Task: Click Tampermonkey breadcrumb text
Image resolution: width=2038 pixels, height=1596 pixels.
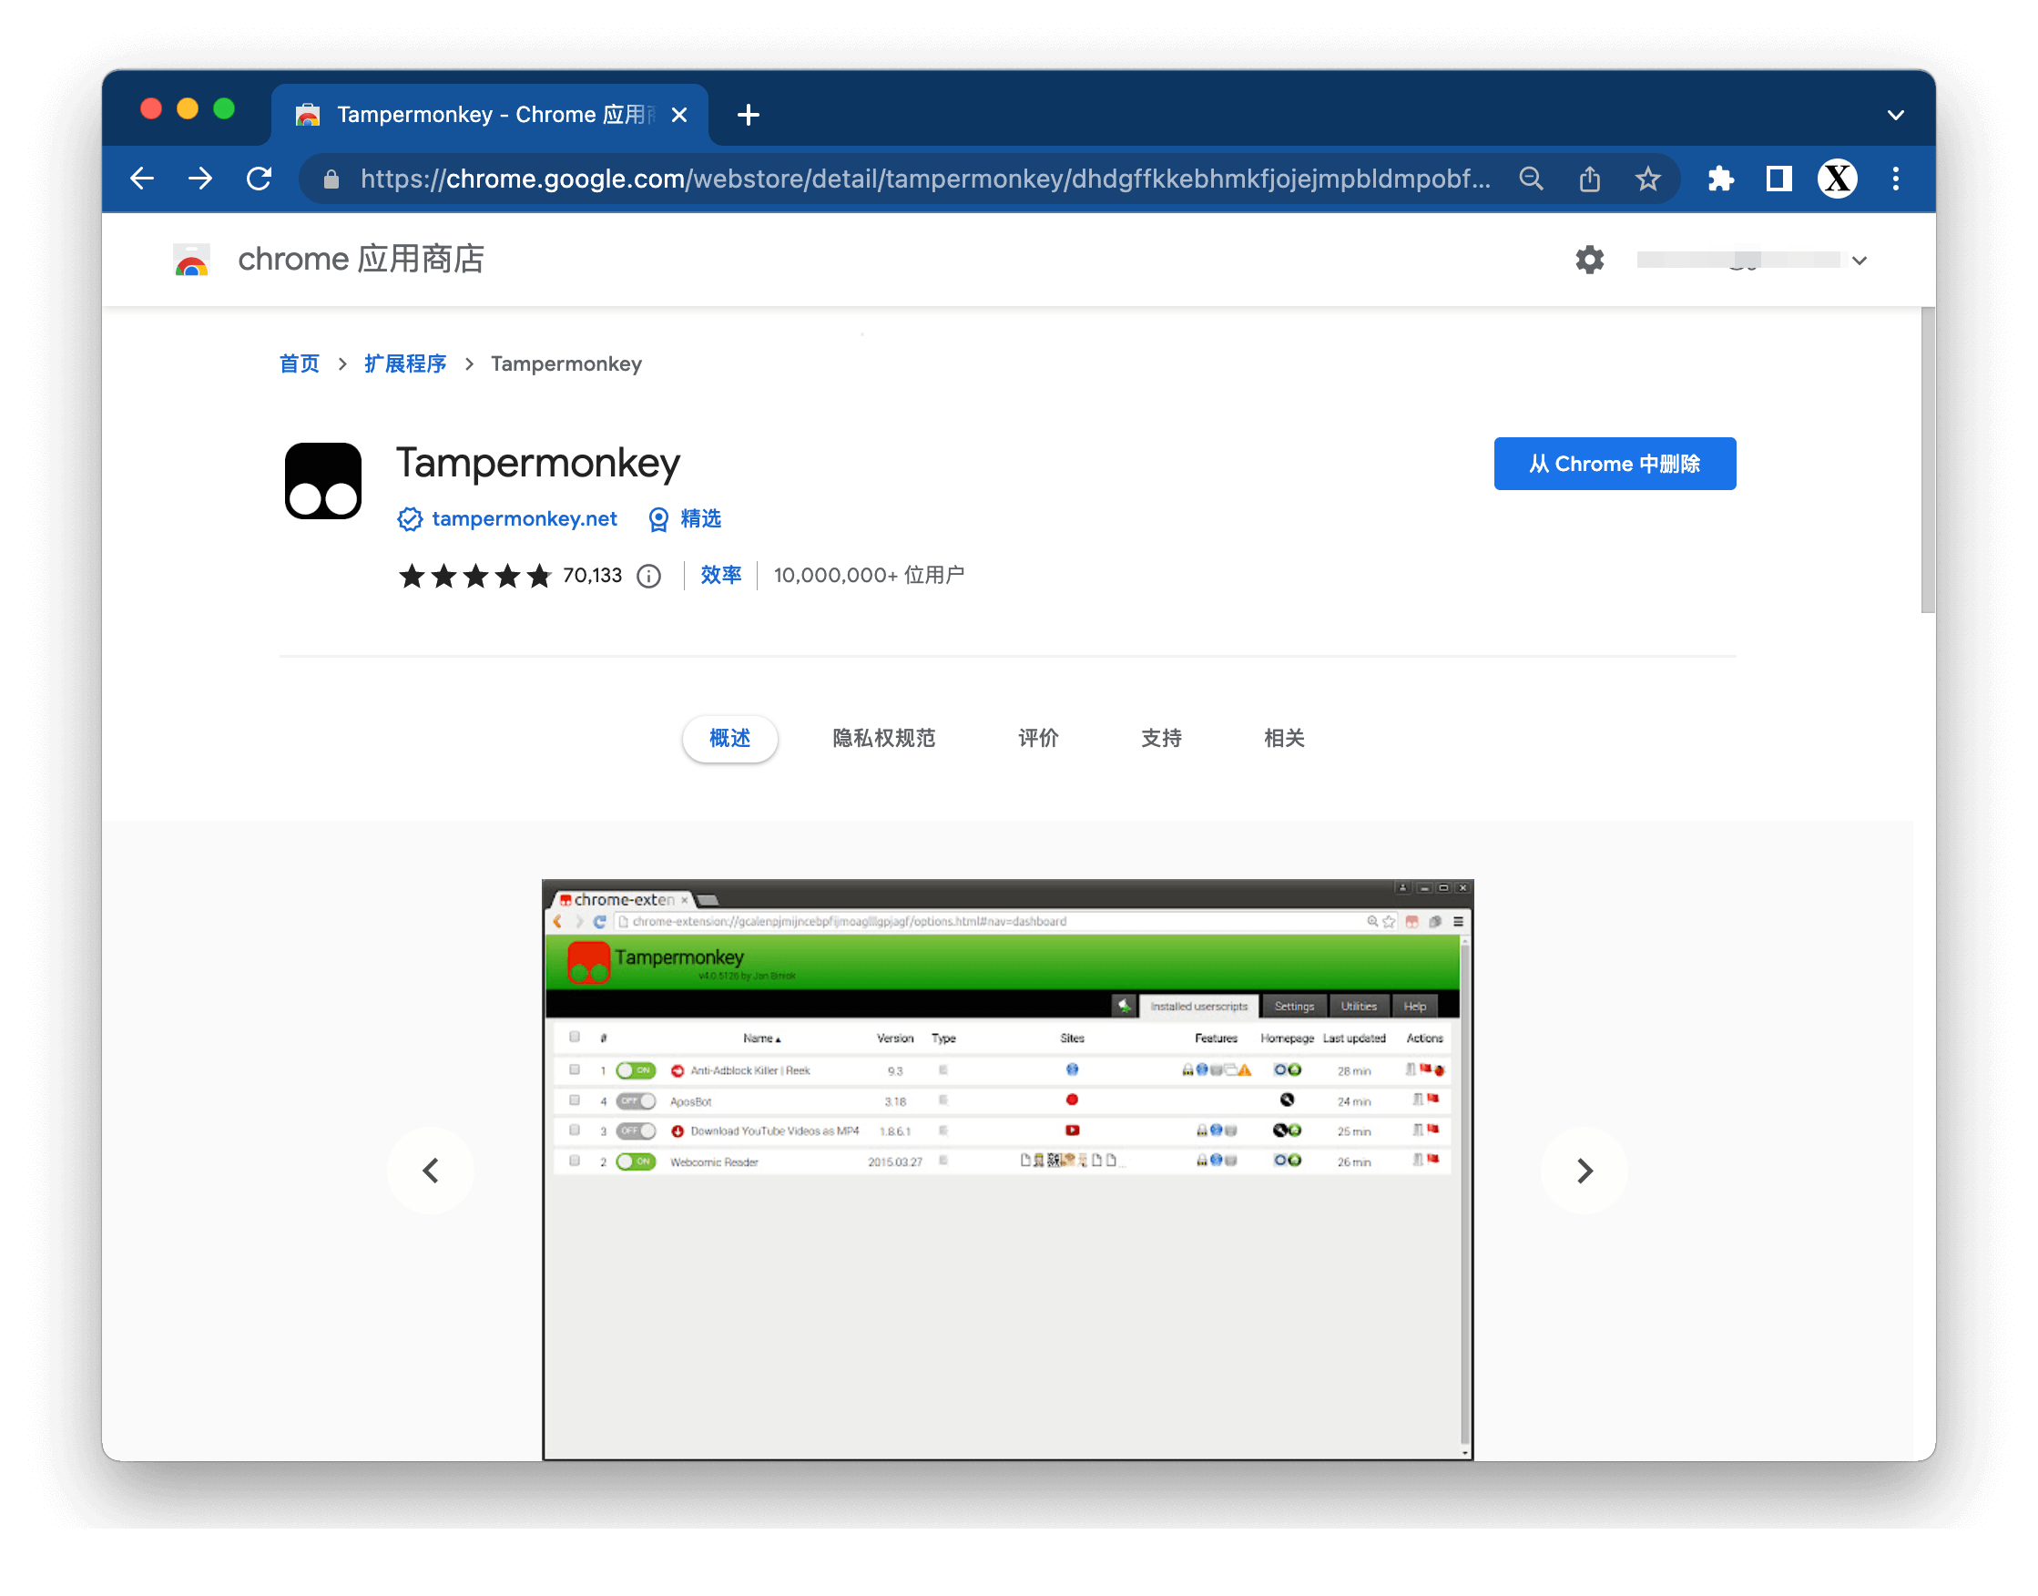Action: pos(566,363)
